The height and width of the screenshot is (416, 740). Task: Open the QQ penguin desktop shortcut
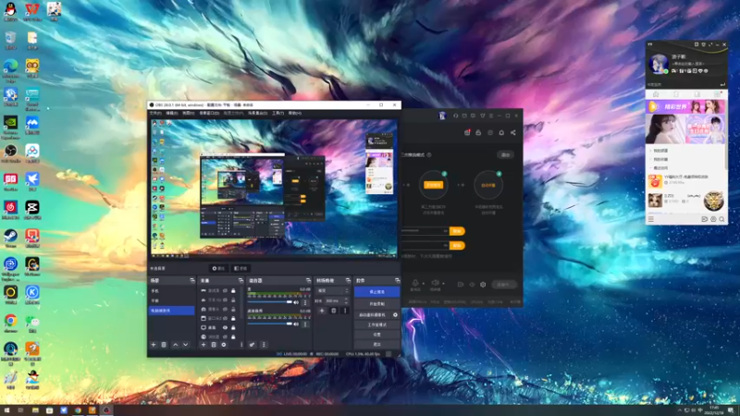10,11
